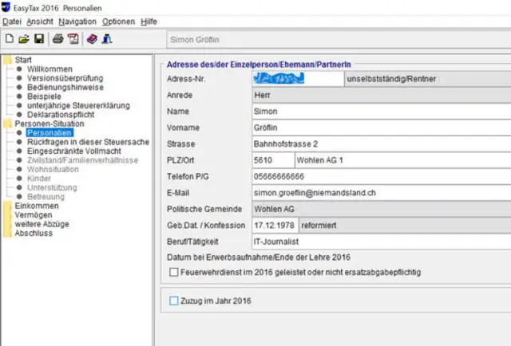Select Deklarationspflicht in the tree
This screenshot has height=346, width=511.
pos(61,115)
